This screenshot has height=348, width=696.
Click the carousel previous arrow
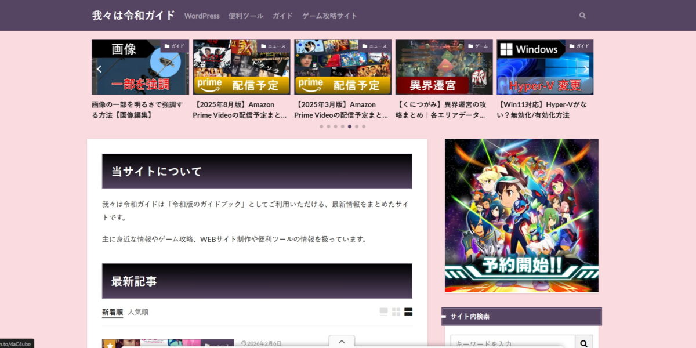click(99, 69)
